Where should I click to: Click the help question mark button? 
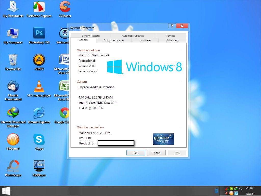(172, 26)
